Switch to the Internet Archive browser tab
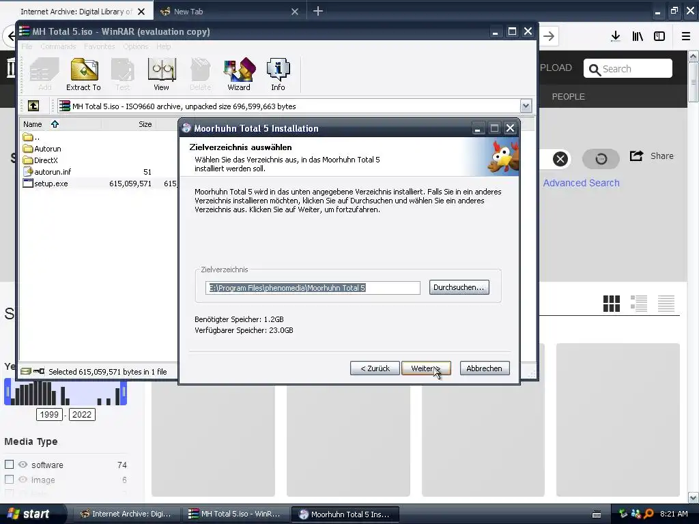 [76, 12]
